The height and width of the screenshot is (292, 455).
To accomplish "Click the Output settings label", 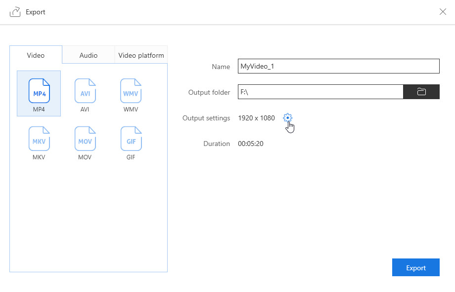I will coord(206,118).
